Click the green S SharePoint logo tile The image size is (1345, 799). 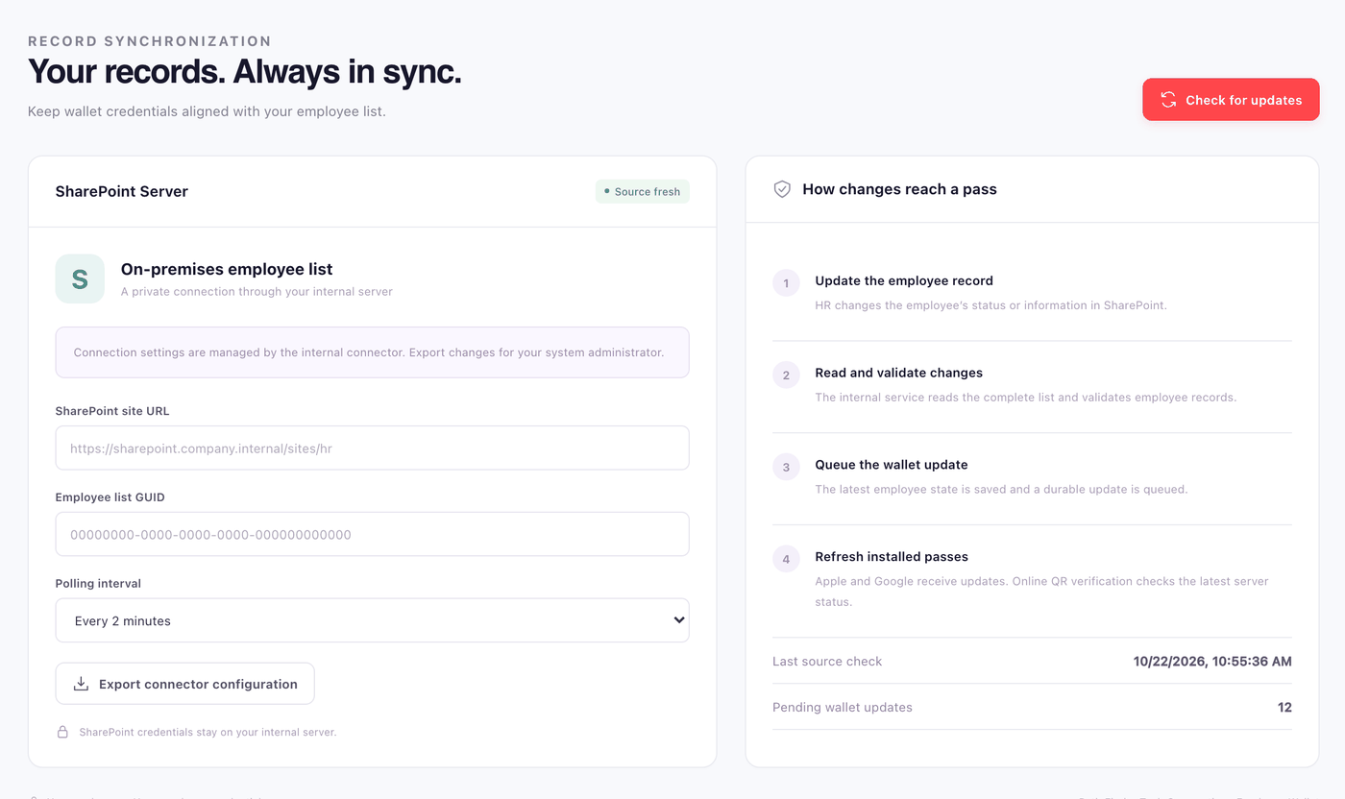tap(80, 278)
